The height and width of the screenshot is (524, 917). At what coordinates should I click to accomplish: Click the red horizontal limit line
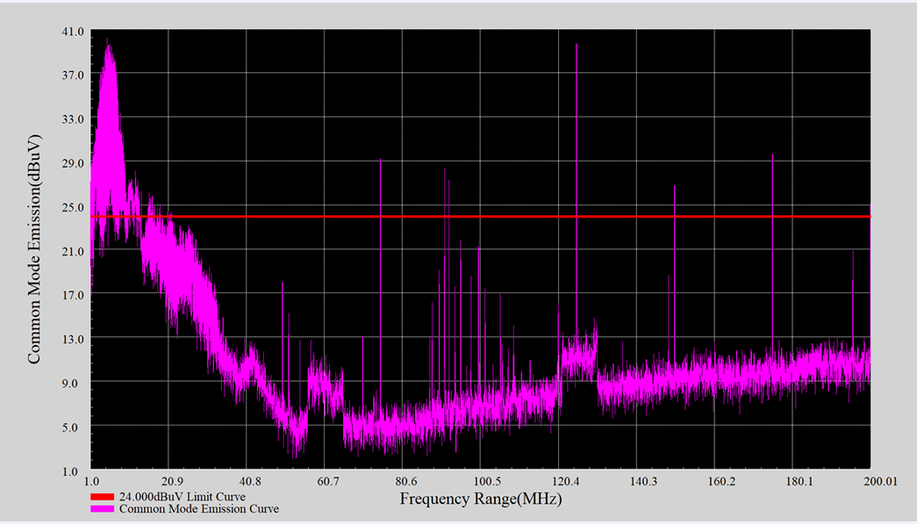[481, 217]
